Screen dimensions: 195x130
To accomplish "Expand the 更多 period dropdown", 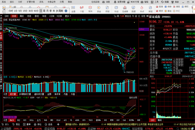I will click(68, 16).
